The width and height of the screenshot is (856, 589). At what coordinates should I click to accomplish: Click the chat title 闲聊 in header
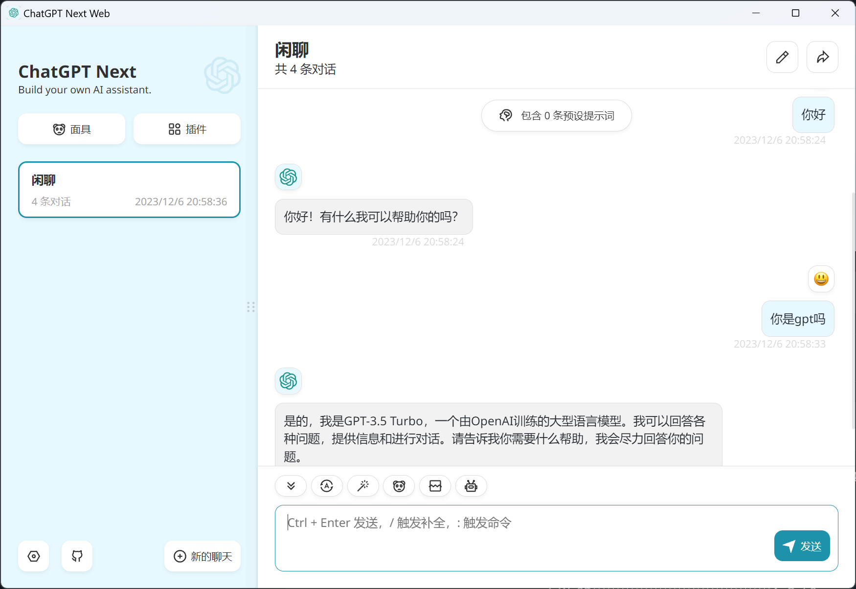pyautogui.click(x=292, y=50)
